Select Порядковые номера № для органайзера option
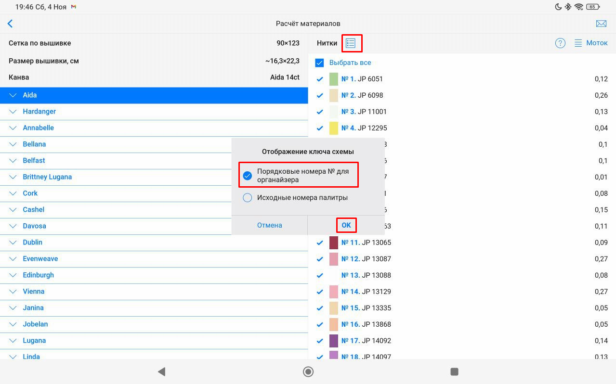Image resolution: width=616 pixels, height=384 pixels. pos(248,176)
